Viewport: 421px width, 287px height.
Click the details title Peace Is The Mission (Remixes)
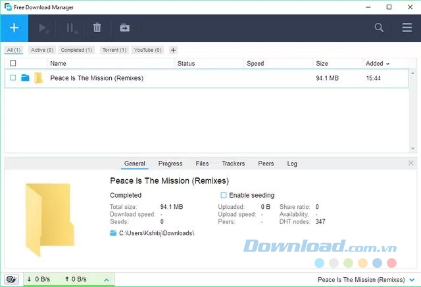(170, 181)
